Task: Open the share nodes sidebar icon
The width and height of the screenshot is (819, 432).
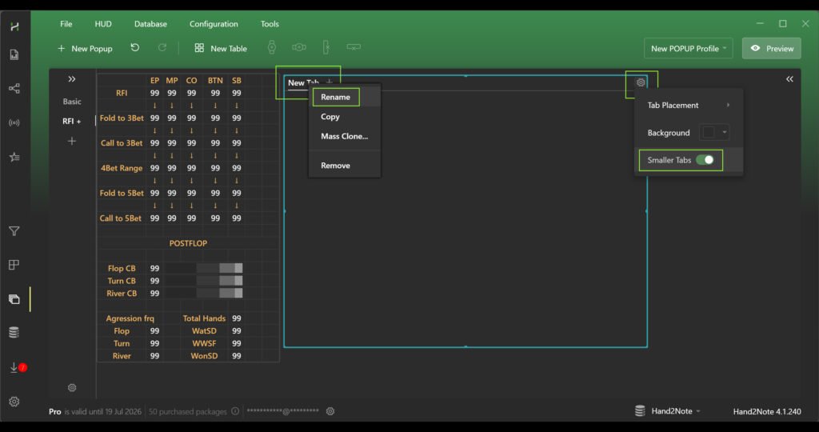Action: point(14,88)
